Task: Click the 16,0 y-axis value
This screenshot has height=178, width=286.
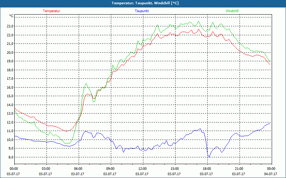Action: point(10,87)
